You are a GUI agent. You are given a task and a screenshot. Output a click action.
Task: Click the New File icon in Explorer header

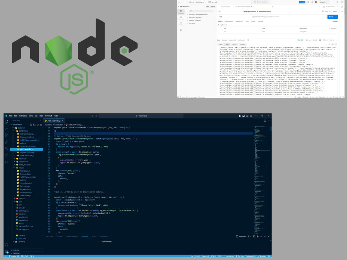pyautogui.click(x=31, y=125)
